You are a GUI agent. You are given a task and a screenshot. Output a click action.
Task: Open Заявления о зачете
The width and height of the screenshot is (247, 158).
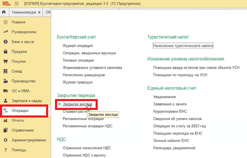tap(170, 104)
